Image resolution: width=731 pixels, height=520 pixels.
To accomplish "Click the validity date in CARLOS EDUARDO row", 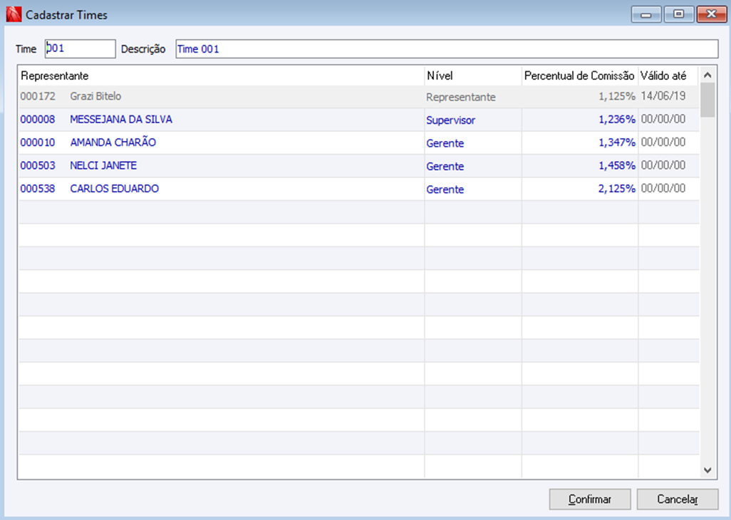I will click(x=663, y=188).
